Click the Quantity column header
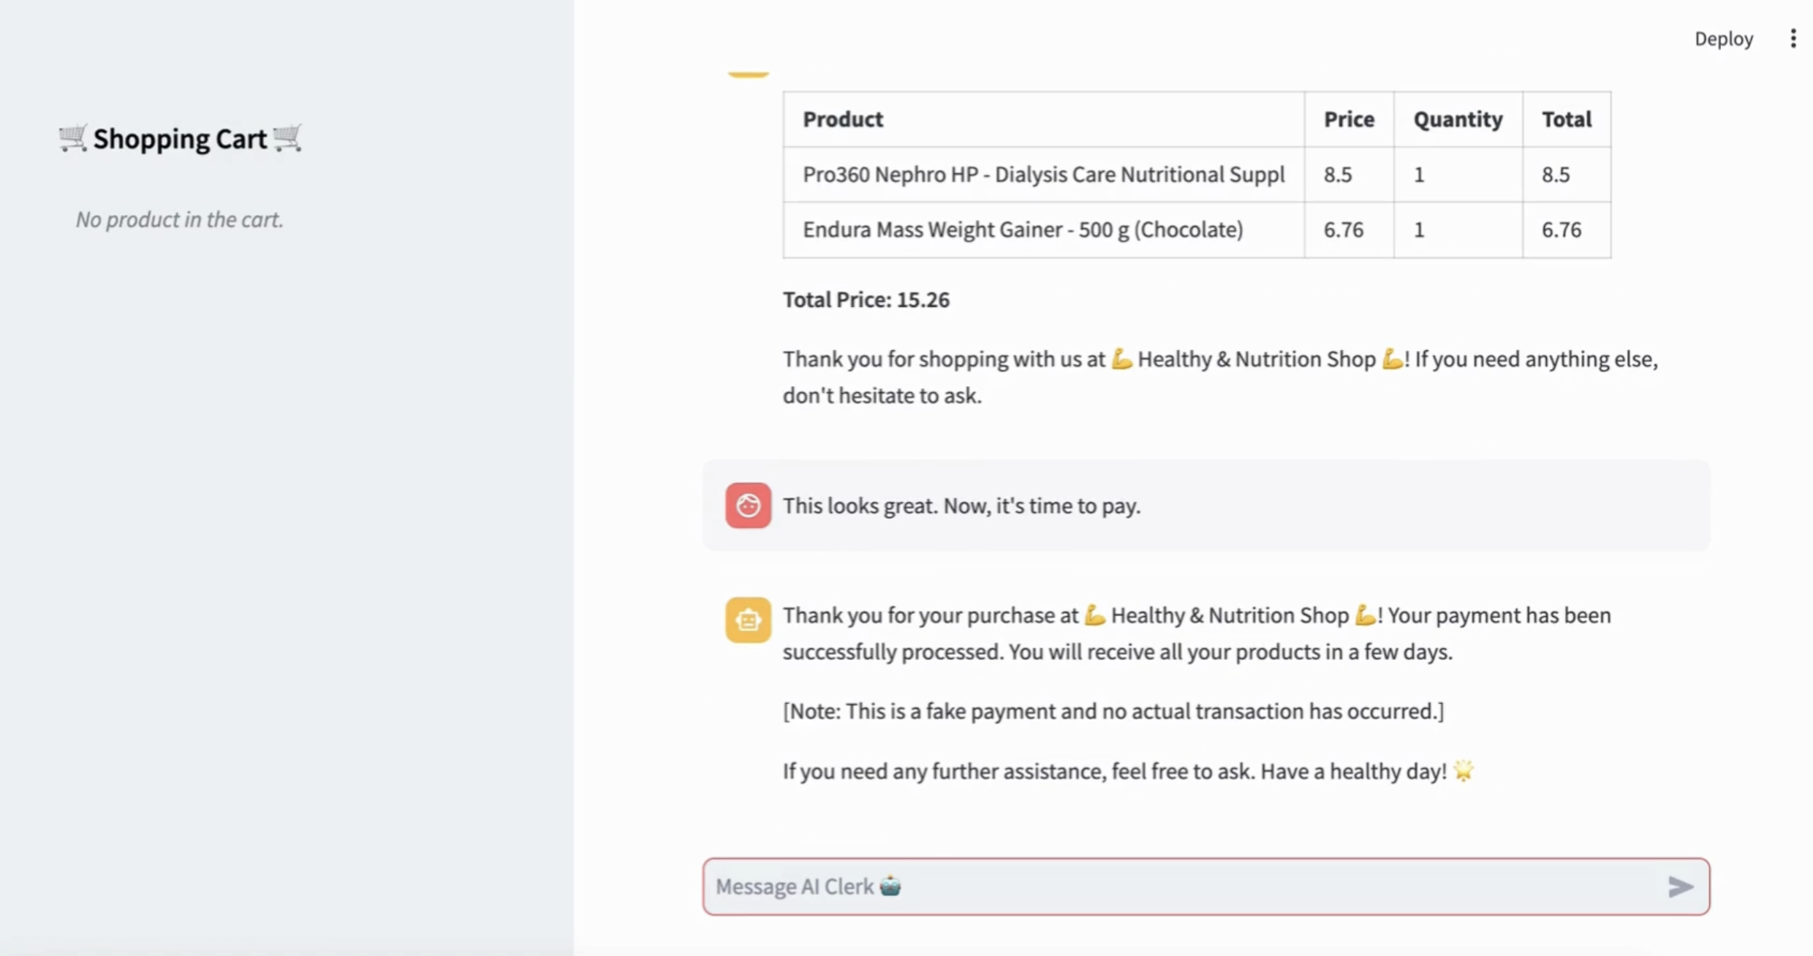Viewport: 1813px width, 956px height. (x=1458, y=119)
